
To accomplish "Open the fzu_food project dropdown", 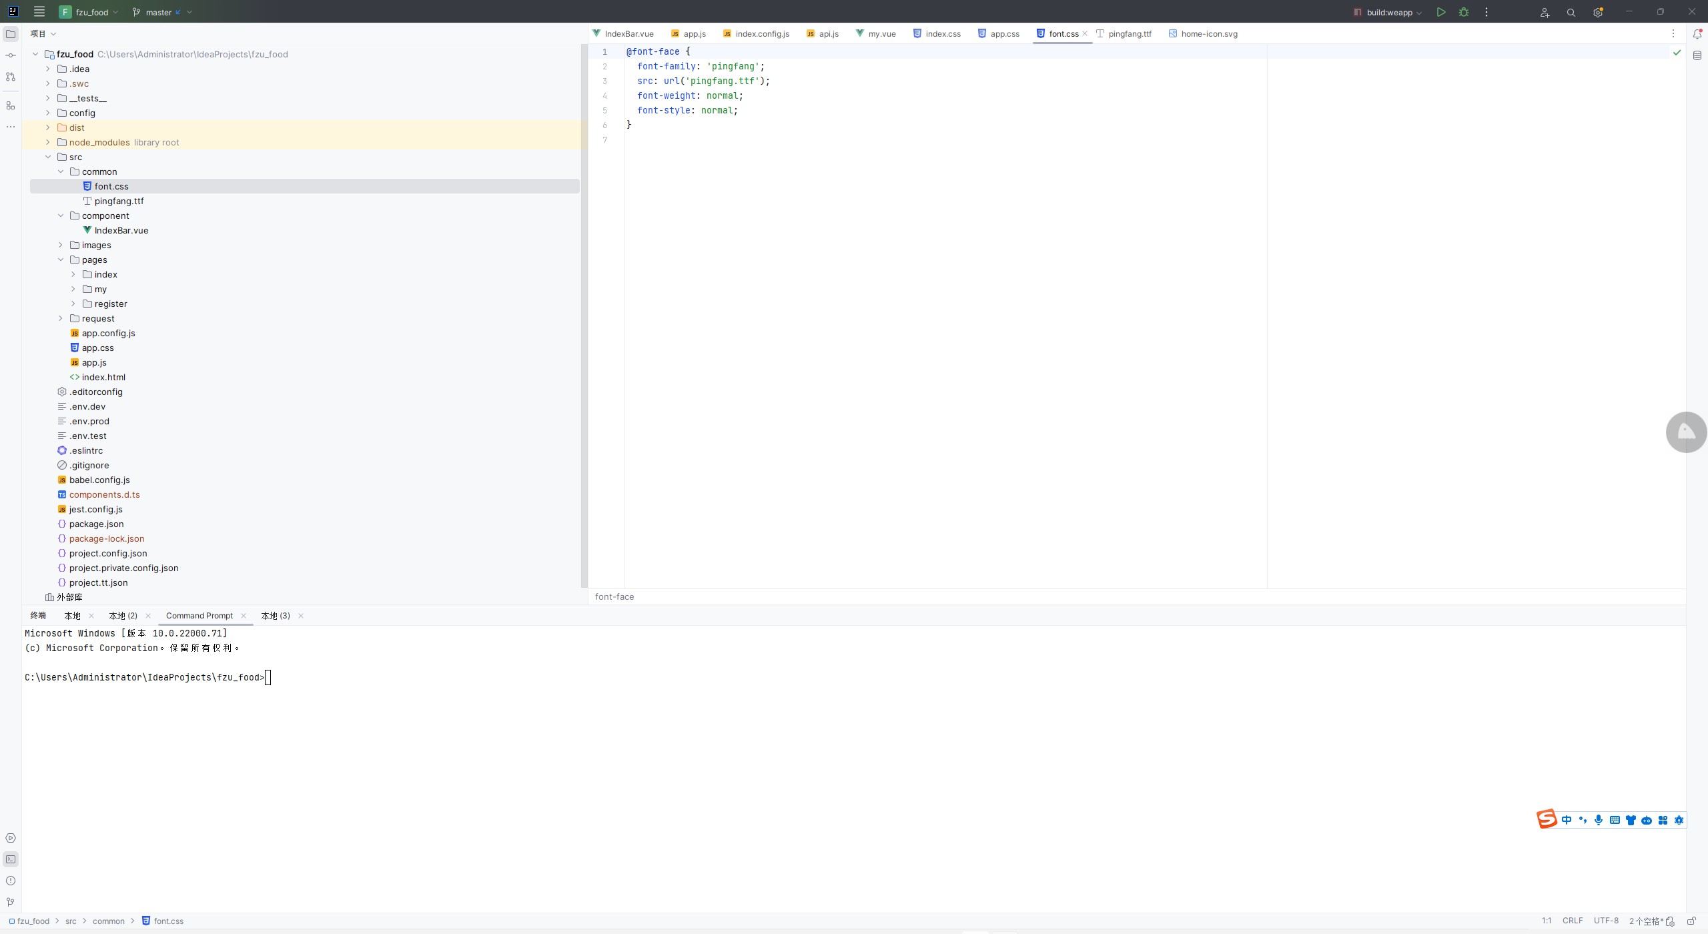I will pyautogui.click(x=89, y=12).
